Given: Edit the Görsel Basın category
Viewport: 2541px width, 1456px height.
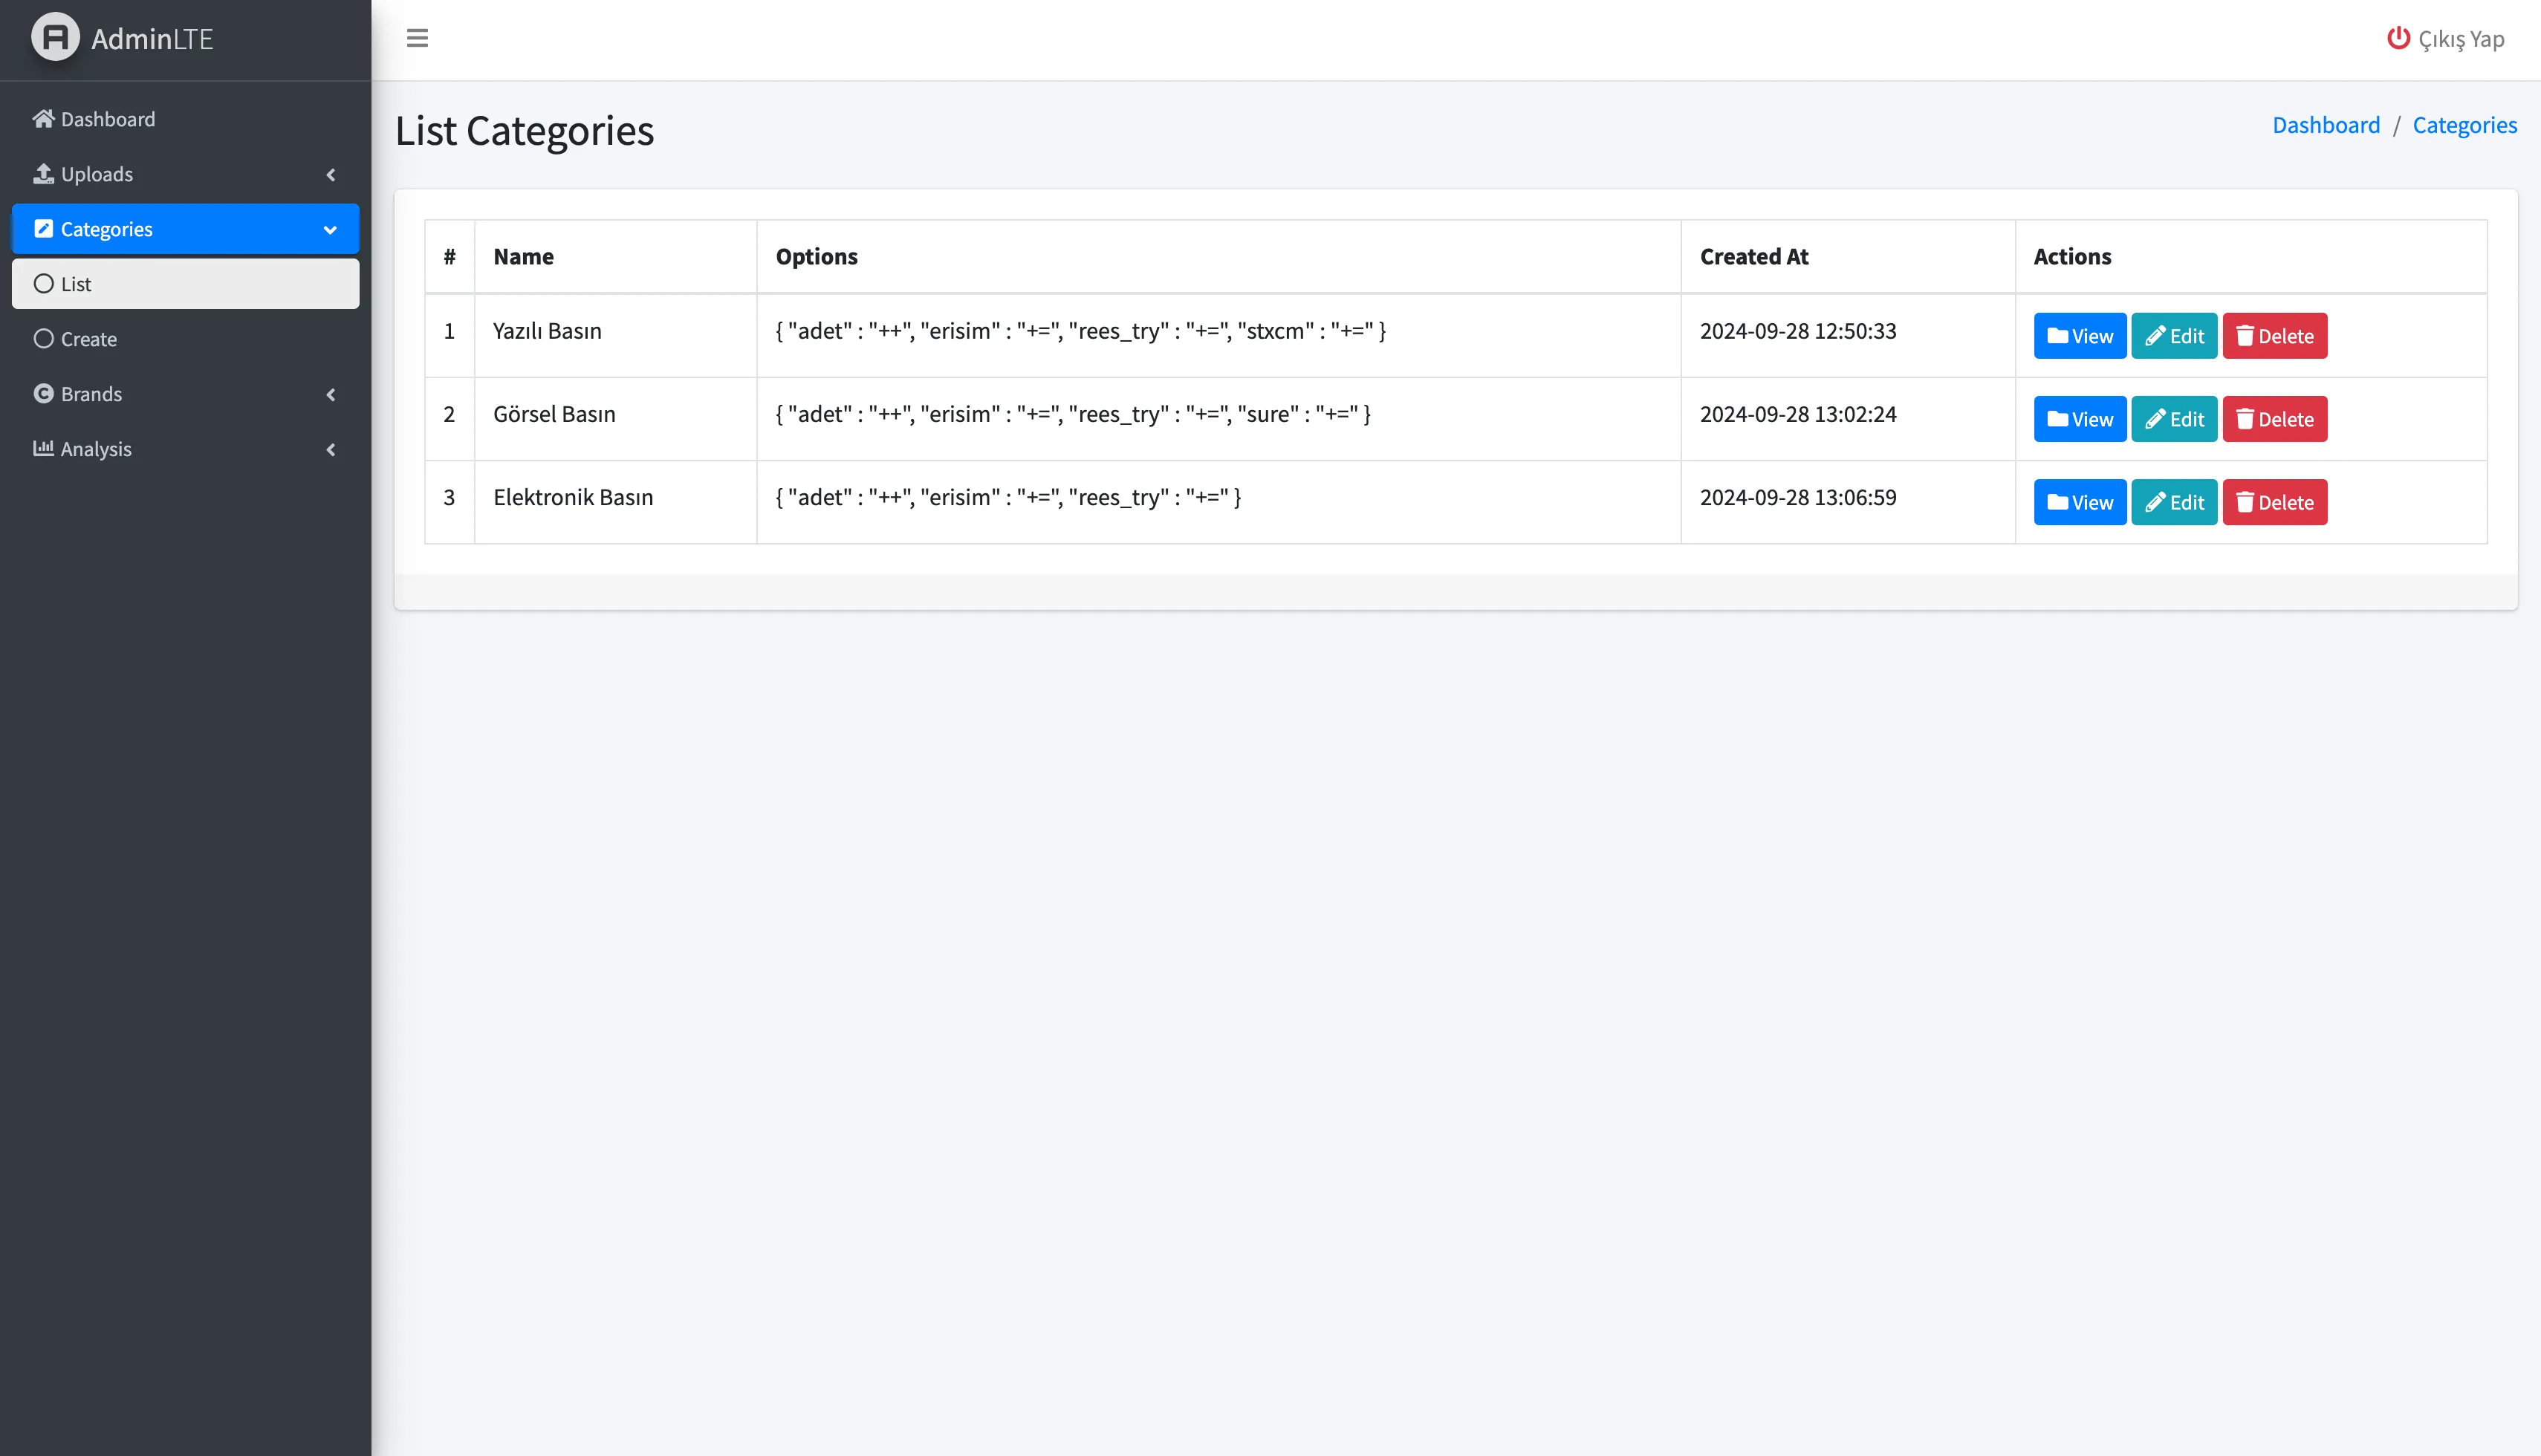Looking at the screenshot, I should coord(2173,419).
